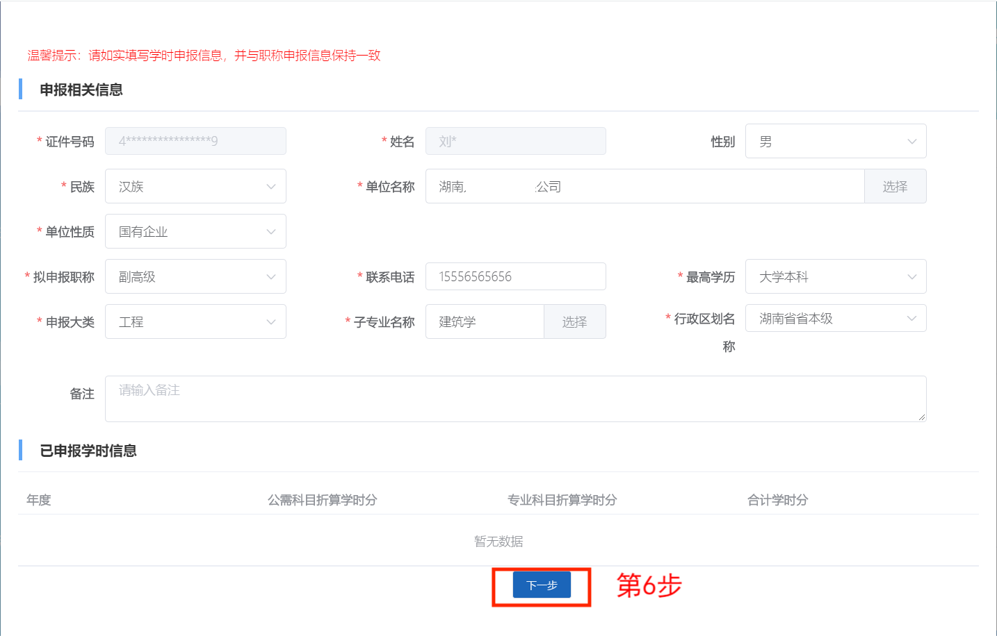The height and width of the screenshot is (636, 997).
Task: Open the 最高学历 dropdown showing 大学本科
Action: click(x=835, y=277)
